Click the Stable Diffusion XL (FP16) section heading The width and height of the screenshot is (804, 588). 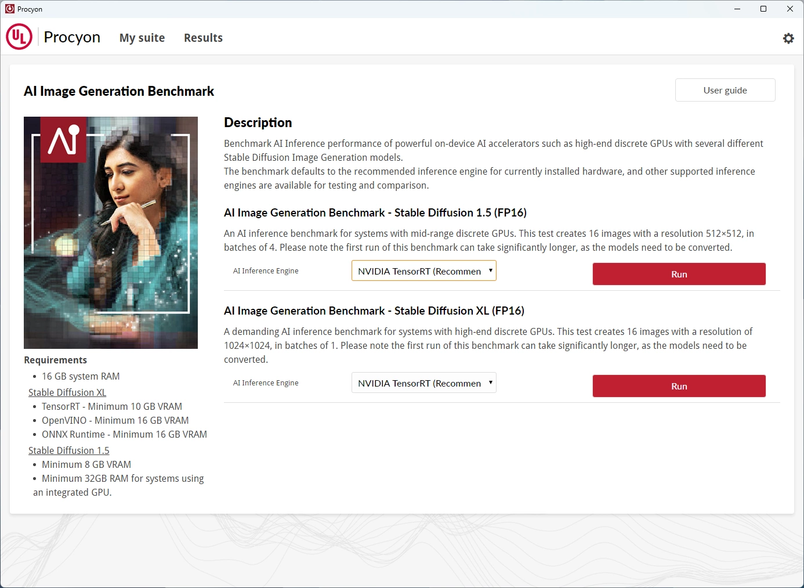tap(374, 311)
